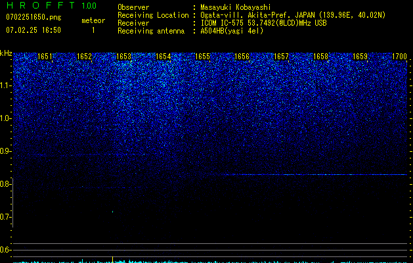
Task: Click the meteor count value 1
Action: [x=93, y=30]
